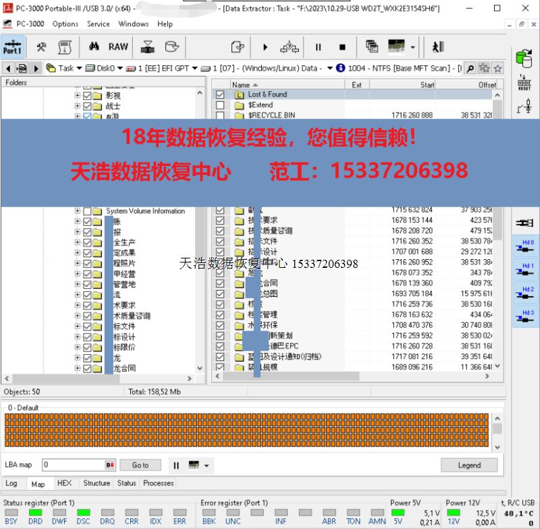Click the RESET icon in right sidebar
The width and height of the screenshot is (540, 529).
pyautogui.click(x=524, y=83)
